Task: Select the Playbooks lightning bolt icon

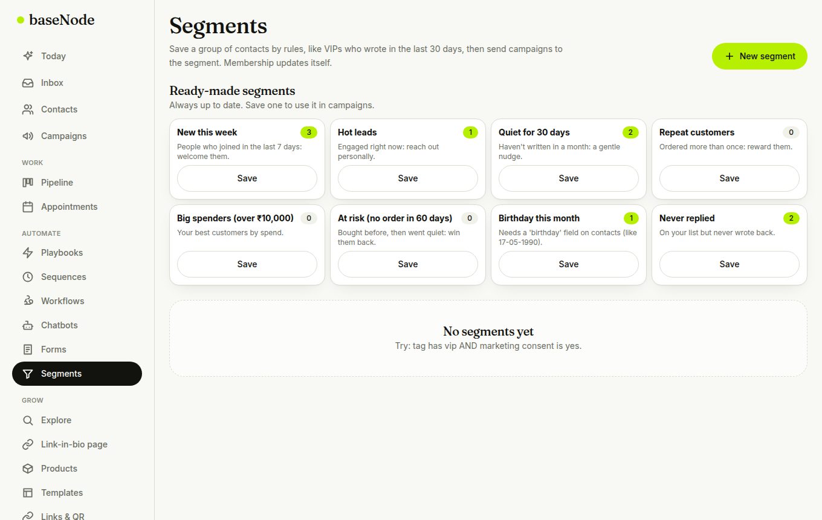Action: [x=28, y=253]
